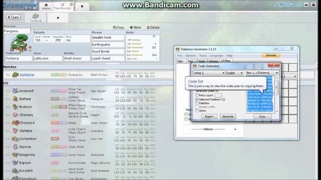Add a new Pokémon slot with plus

click(x=58, y=18)
